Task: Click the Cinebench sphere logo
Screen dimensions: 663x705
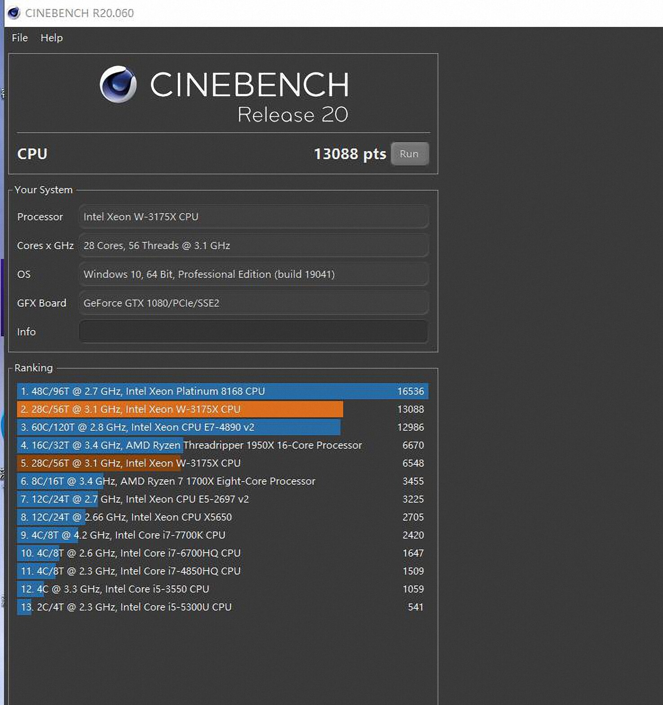Action: [118, 84]
